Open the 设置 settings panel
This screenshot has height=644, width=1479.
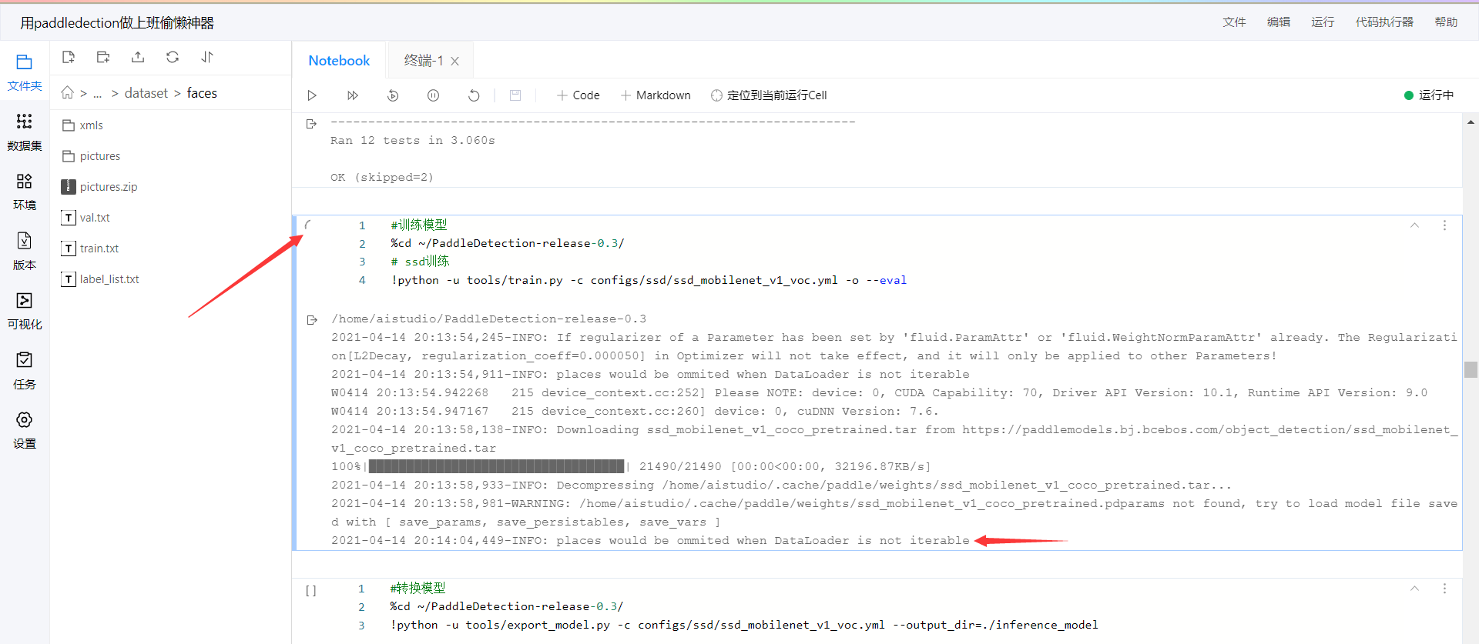tap(25, 430)
